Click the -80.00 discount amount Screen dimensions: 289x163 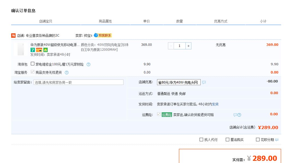(272, 81)
